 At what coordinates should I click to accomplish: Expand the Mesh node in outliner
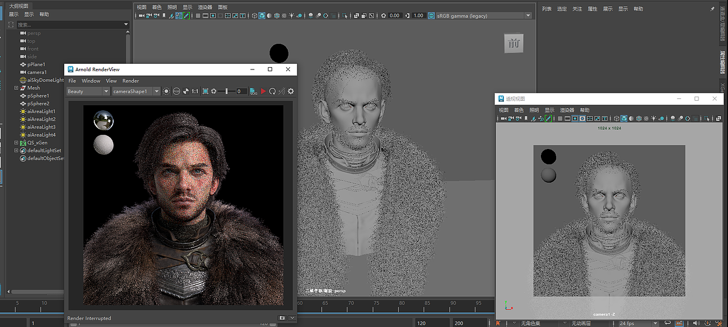click(16, 88)
